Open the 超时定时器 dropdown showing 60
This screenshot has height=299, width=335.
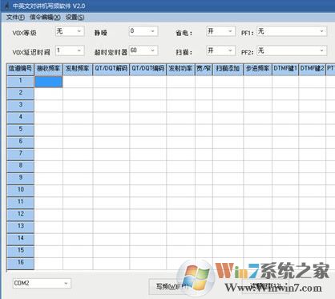coord(143,51)
